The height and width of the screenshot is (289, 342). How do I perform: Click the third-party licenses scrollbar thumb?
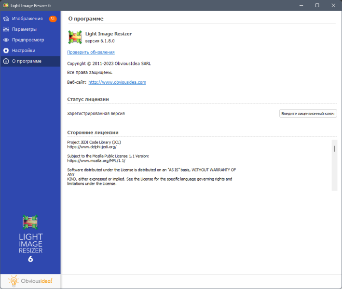334,149
